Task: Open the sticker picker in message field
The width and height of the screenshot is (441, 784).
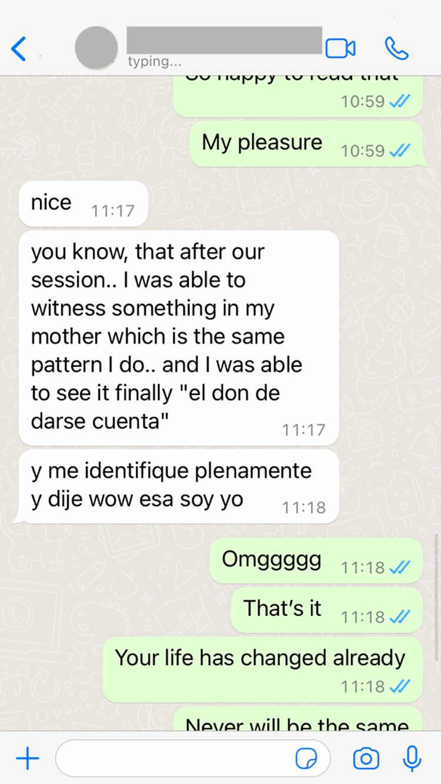Action: tap(306, 759)
